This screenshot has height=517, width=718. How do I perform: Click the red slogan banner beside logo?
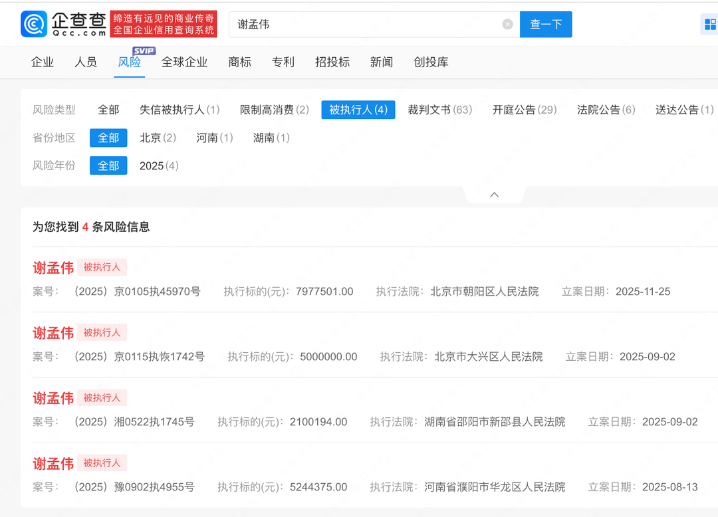pyautogui.click(x=164, y=24)
